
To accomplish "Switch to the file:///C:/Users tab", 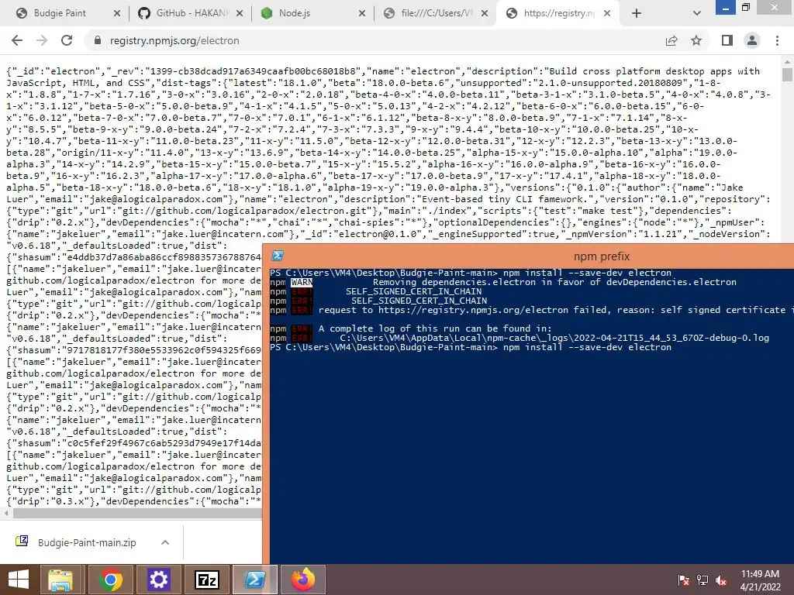I will point(436,13).
